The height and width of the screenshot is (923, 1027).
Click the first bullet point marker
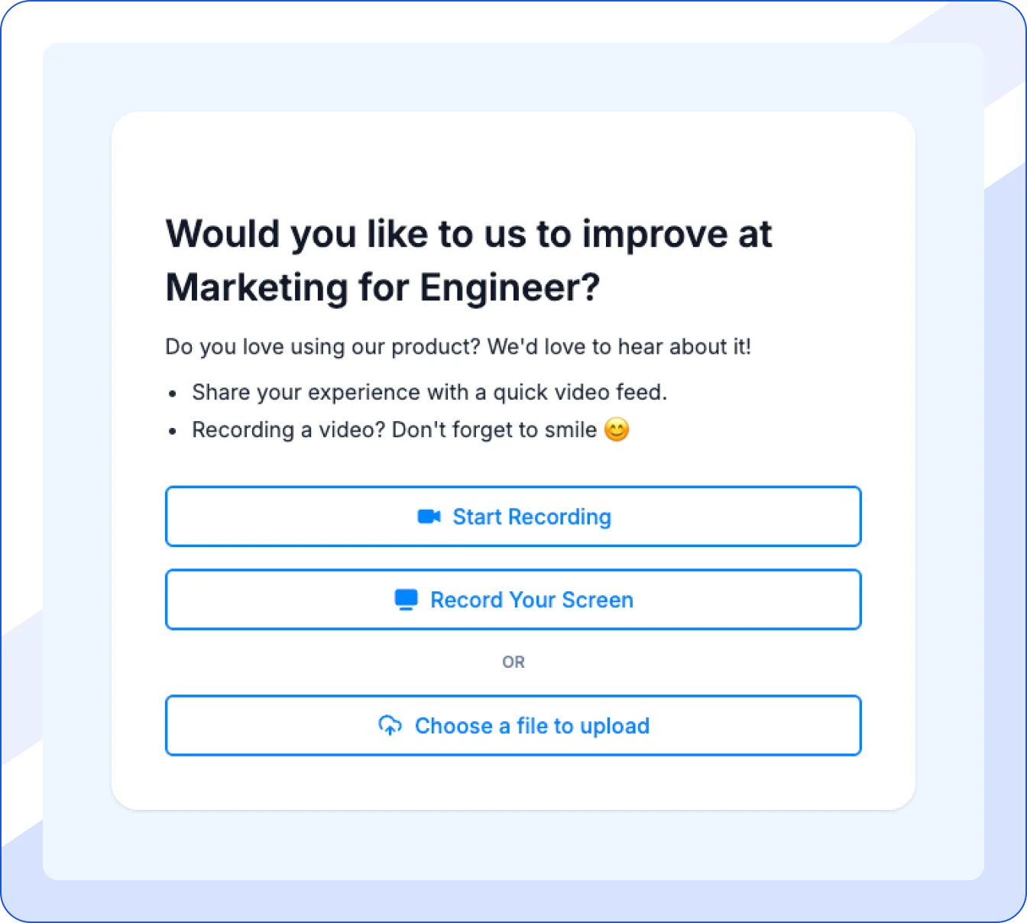[x=170, y=393]
